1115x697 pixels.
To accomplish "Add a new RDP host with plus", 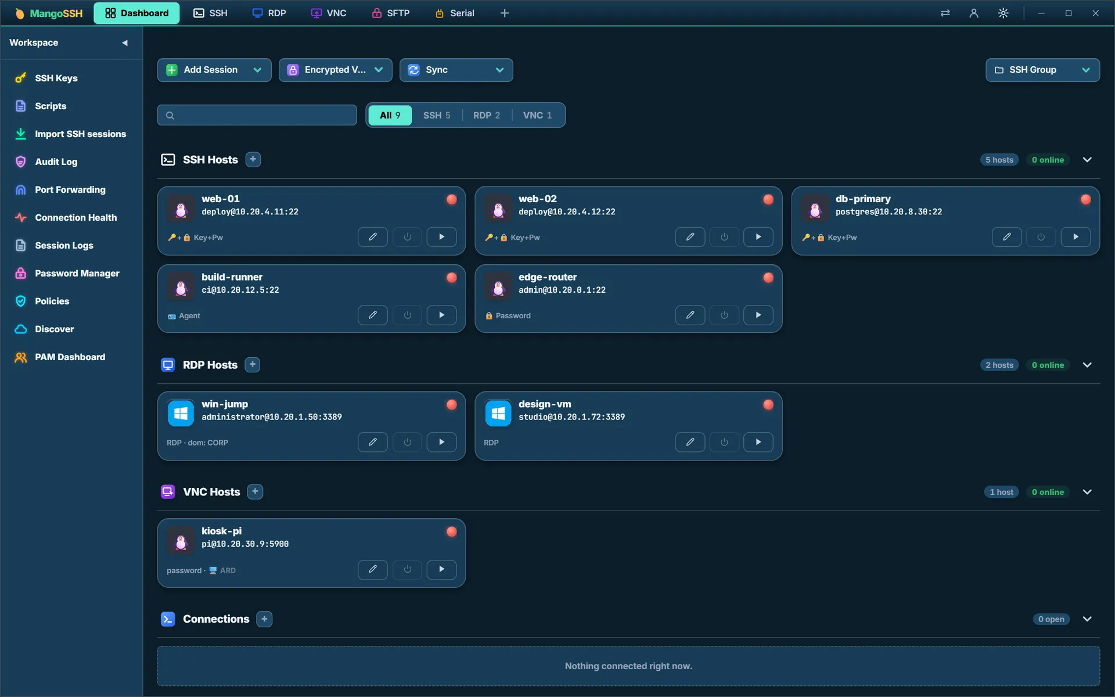I will click(x=252, y=365).
